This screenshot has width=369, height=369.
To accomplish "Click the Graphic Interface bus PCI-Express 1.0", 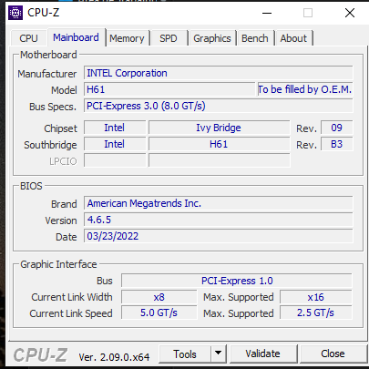I will [237, 281].
